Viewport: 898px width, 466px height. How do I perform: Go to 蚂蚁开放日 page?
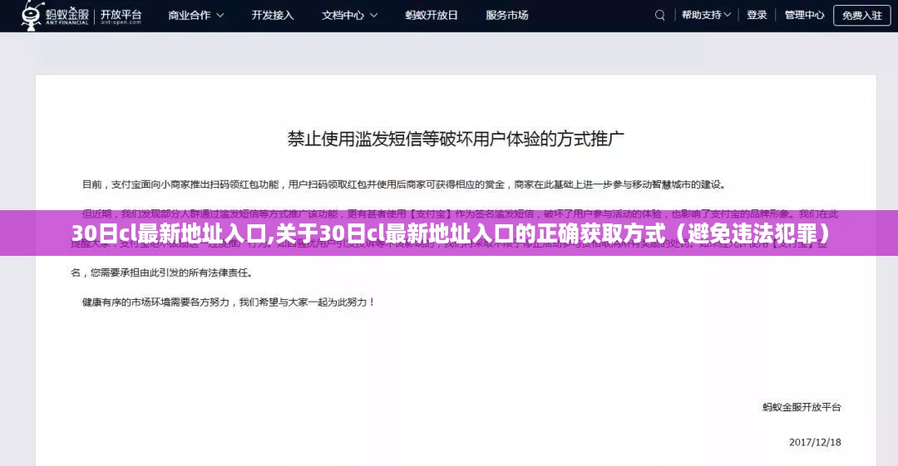point(432,15)
